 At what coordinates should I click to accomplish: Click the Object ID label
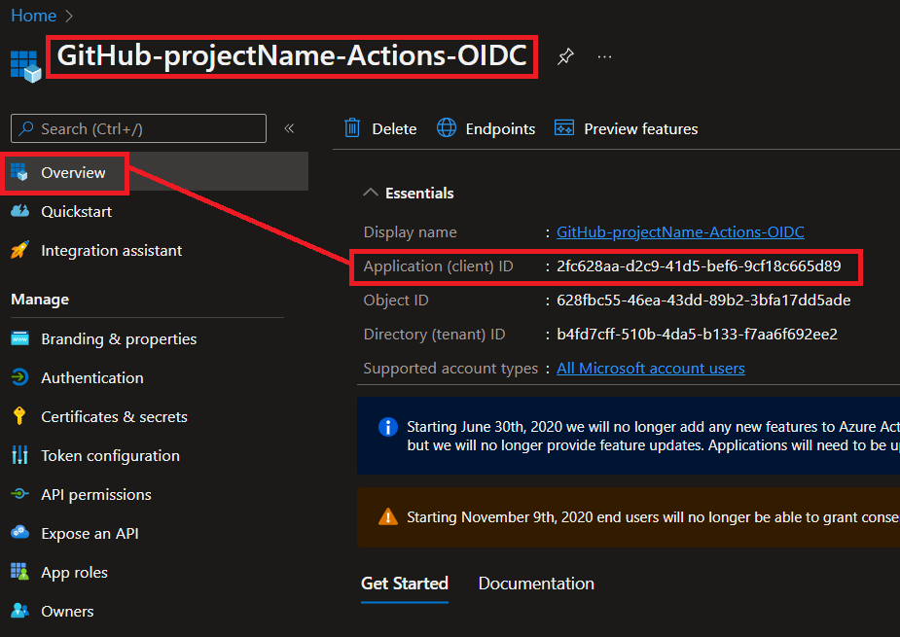click(396, 301)
